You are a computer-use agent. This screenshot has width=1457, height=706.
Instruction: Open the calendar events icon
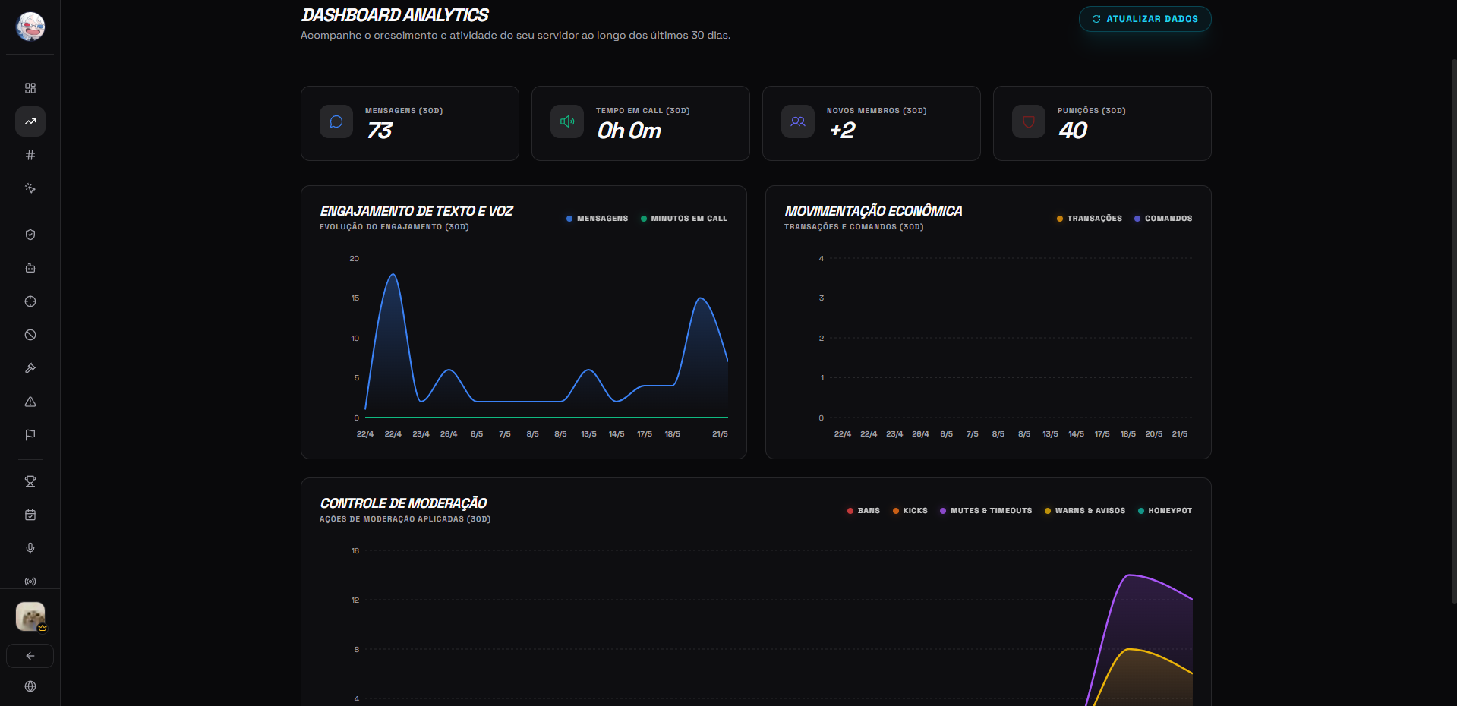[x=30, y=515]
